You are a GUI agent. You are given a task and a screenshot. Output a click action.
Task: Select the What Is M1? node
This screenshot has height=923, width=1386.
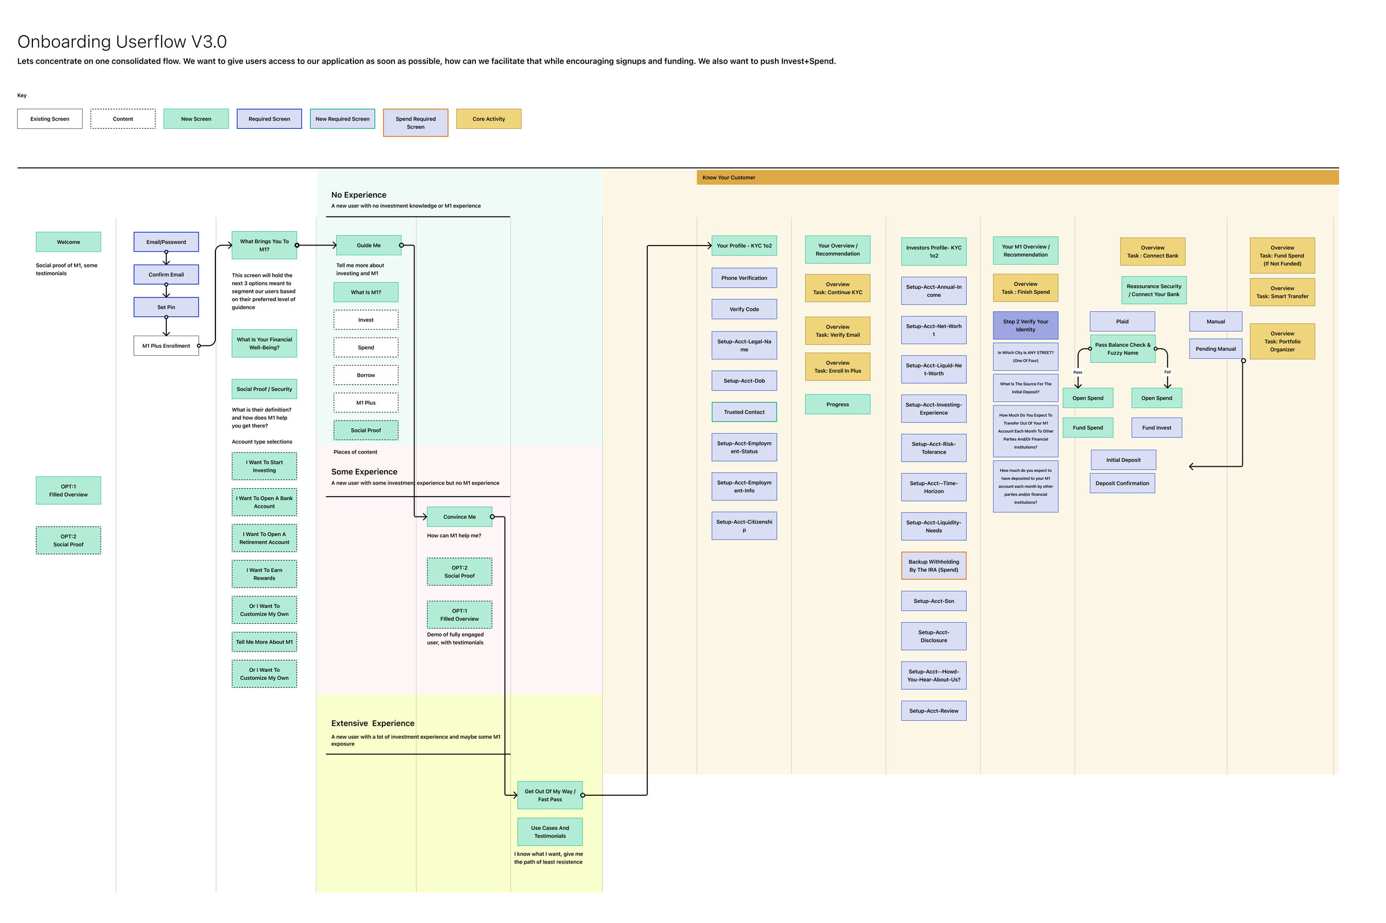click(366, 292)
